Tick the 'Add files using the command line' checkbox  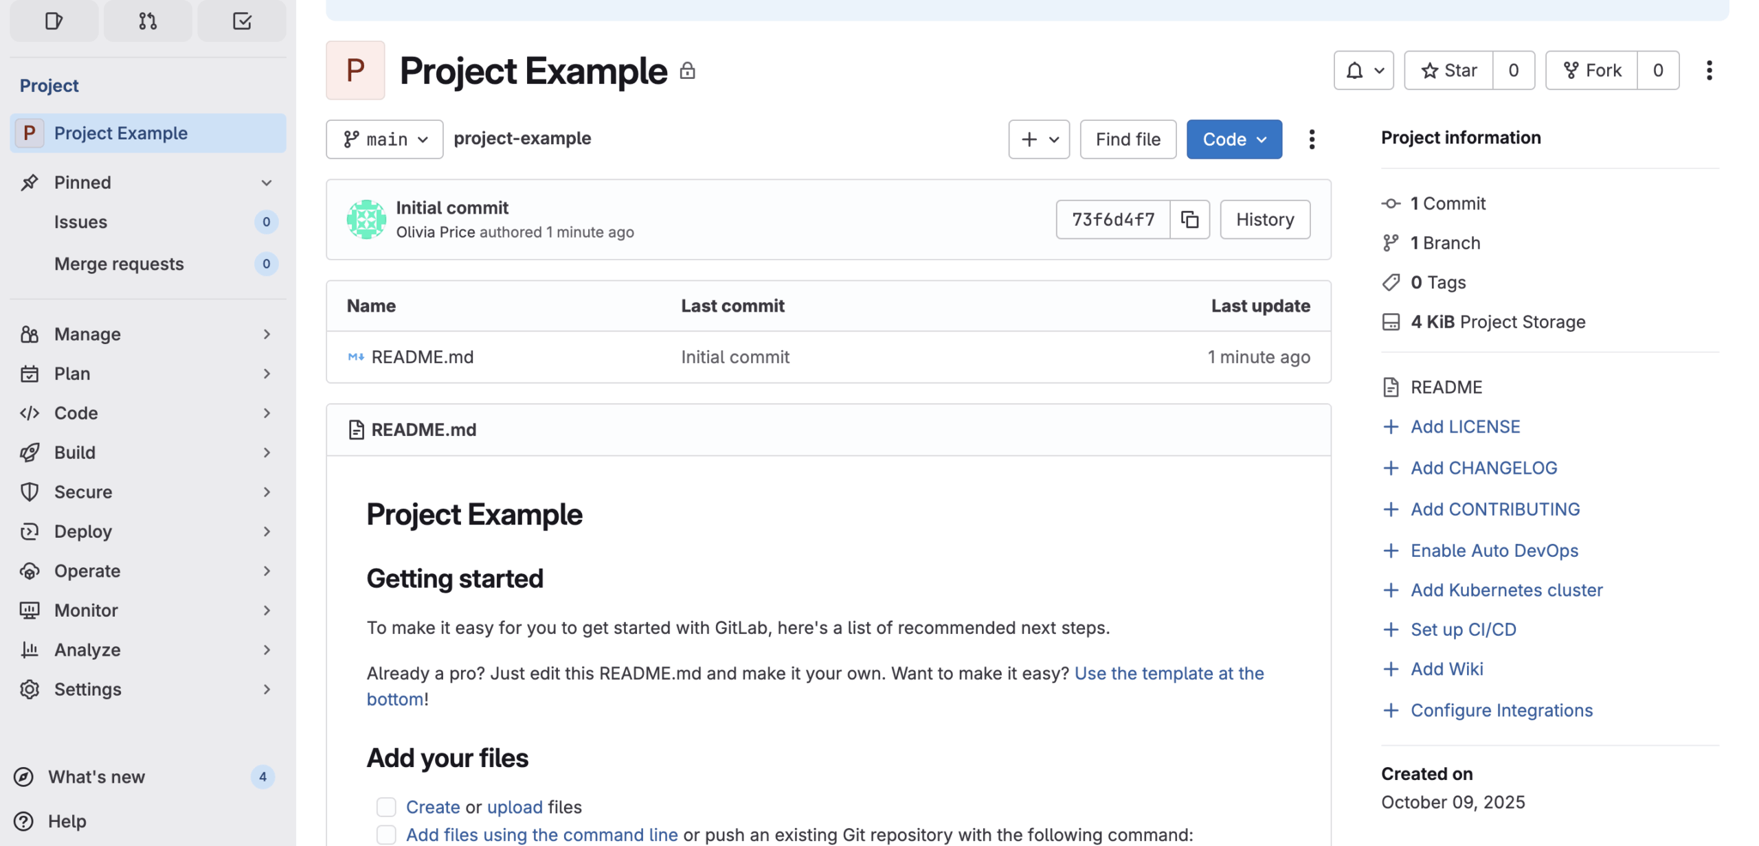(386, 835)
